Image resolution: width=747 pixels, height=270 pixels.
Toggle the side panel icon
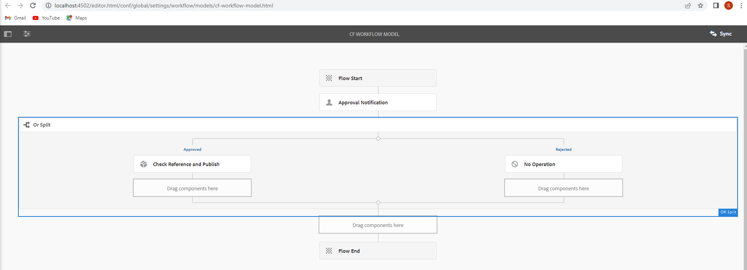8,34
